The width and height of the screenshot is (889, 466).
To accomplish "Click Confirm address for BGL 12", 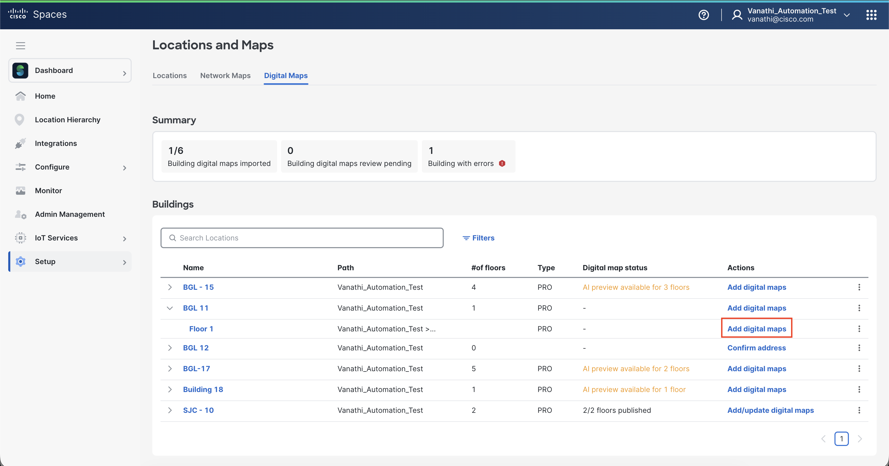I will tap(757, 348).
